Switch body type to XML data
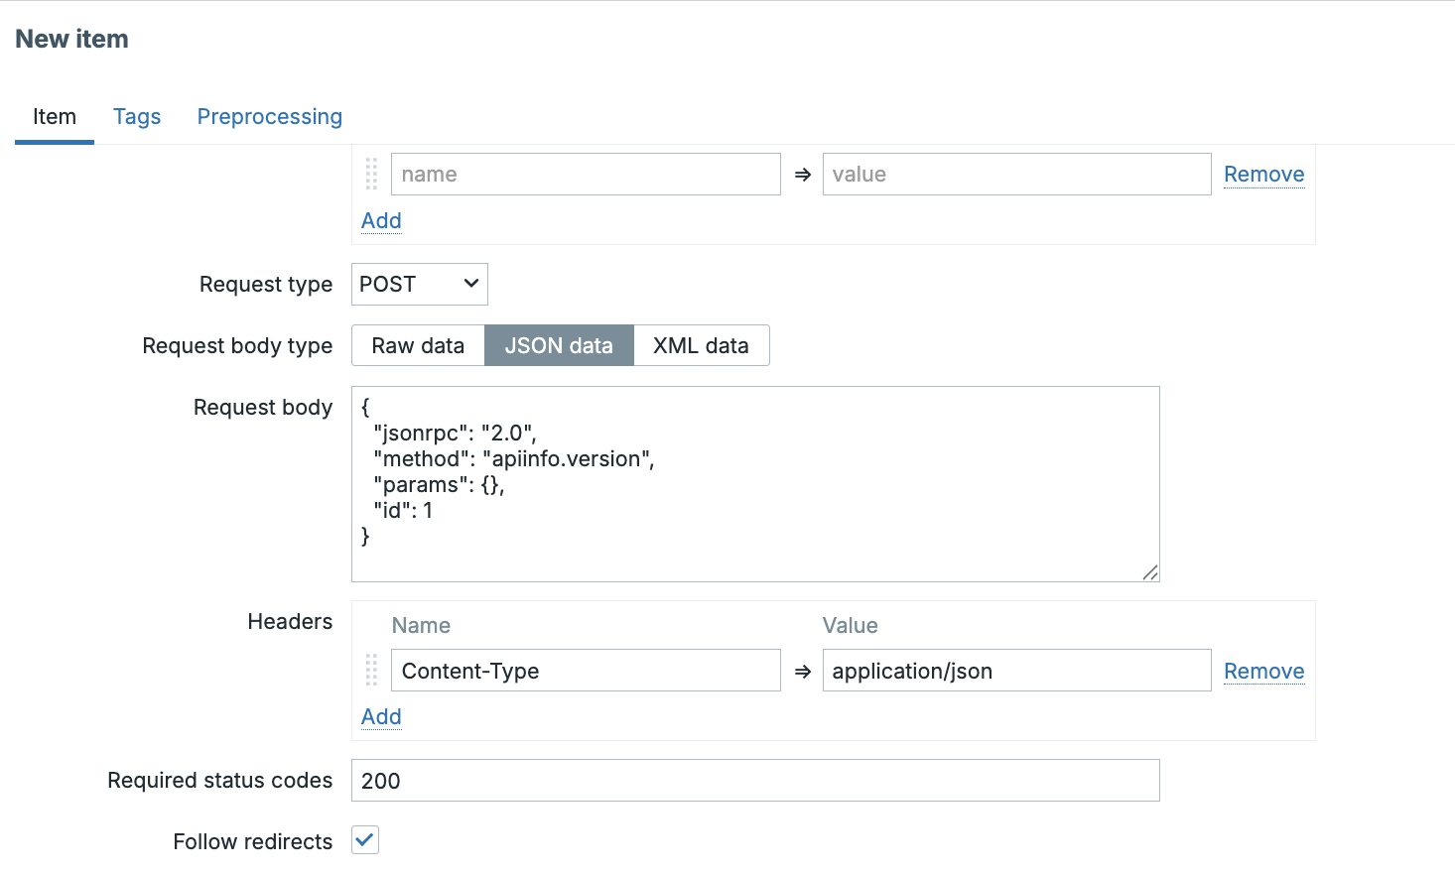Image resolution: width=1455 pixels, height=875 pixels. coord(701,345)
